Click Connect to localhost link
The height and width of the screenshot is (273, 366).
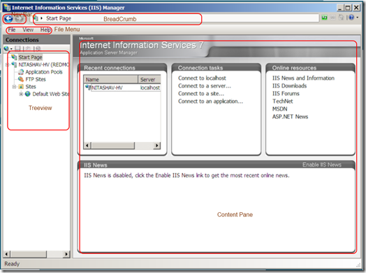[202, 78]
